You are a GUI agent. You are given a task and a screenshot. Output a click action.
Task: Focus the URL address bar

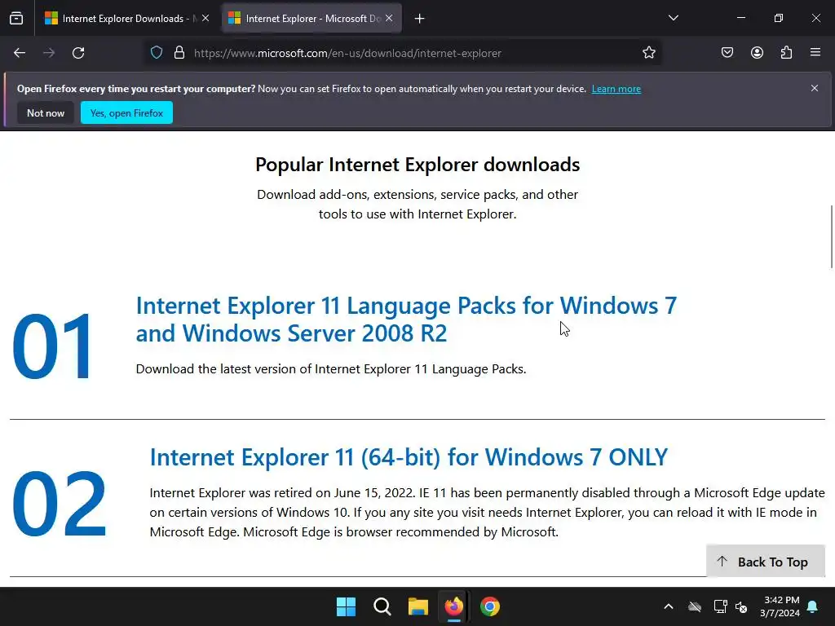click(x=404, y=53)
